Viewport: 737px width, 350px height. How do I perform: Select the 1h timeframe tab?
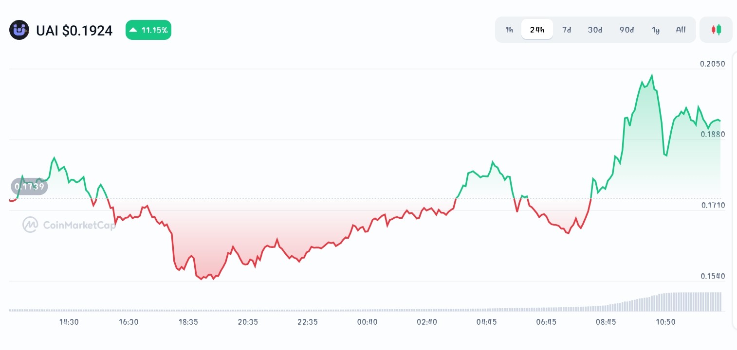coord(509,30)
